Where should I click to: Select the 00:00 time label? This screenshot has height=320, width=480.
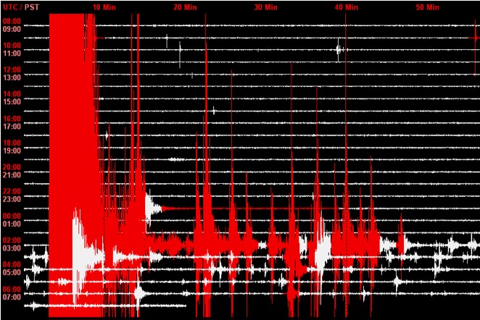coord(12,216)
